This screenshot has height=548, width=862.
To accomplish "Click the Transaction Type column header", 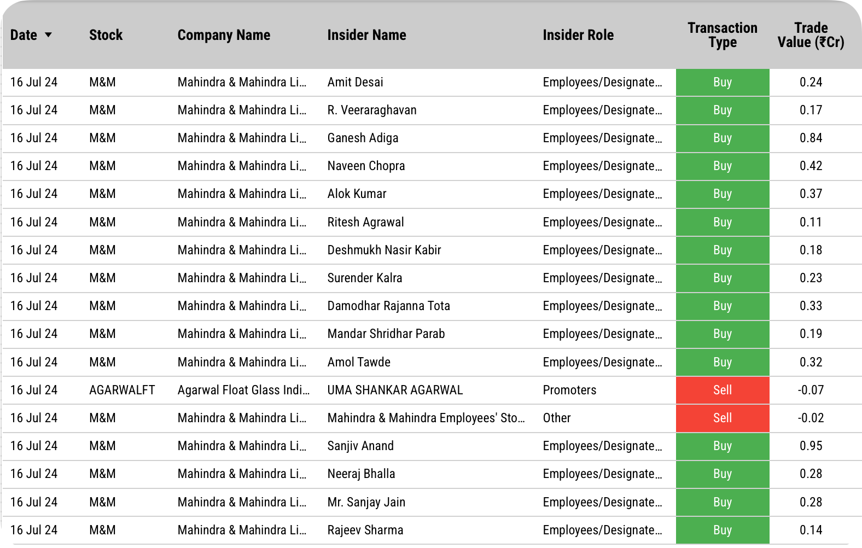I will 723,35.
